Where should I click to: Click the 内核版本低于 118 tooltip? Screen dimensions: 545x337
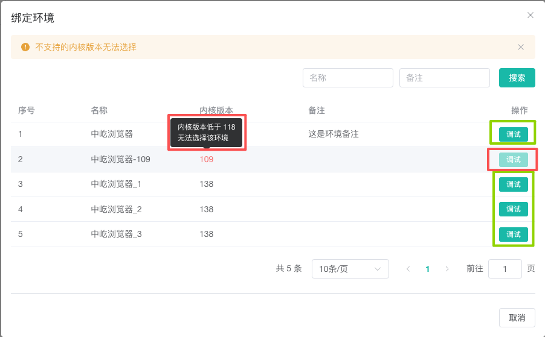[207, 133]
